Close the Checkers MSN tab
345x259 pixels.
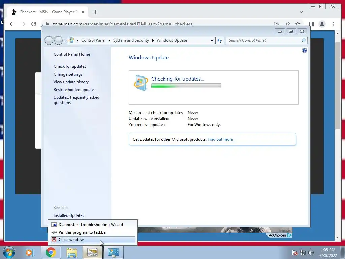(83, 12)
